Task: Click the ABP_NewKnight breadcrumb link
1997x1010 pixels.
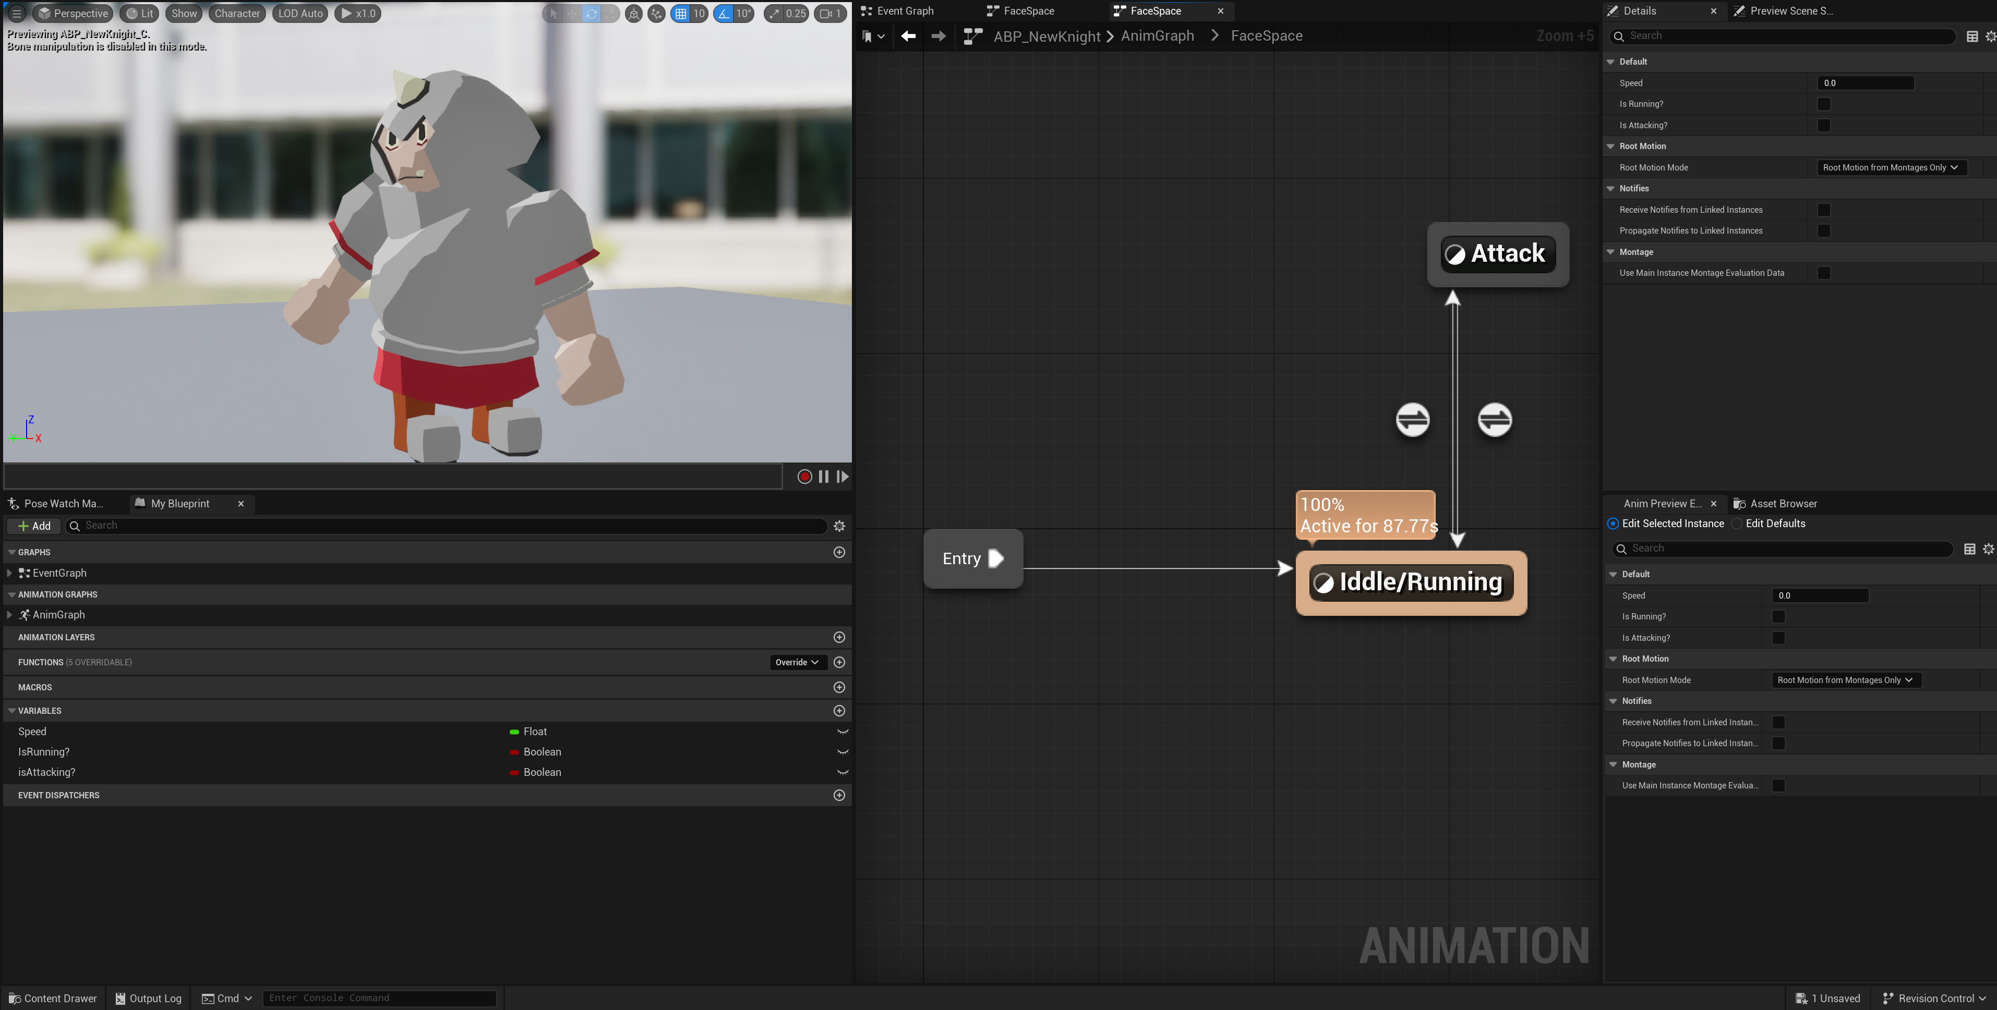Action: [1046, 35]
